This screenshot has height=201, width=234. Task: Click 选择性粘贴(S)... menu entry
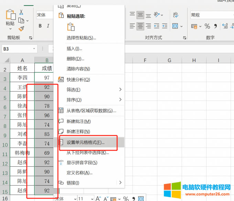pyautogui.click(x=81, y=38)
